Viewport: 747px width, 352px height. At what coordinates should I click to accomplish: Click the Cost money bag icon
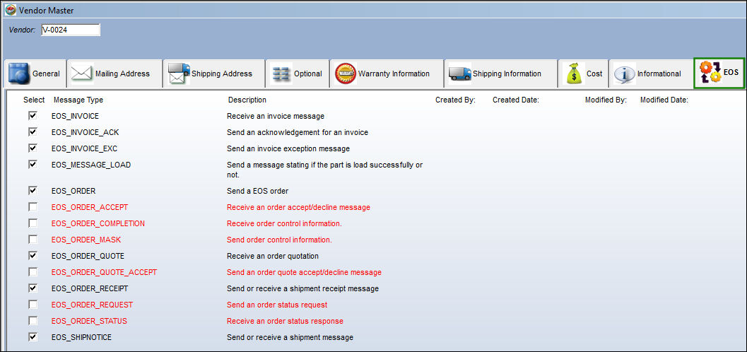573,74
